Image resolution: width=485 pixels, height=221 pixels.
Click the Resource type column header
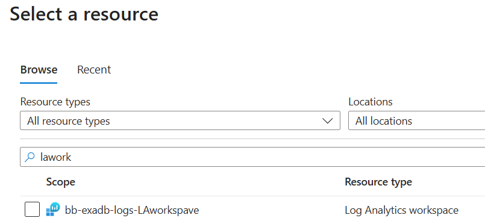[x=378, y=182]
